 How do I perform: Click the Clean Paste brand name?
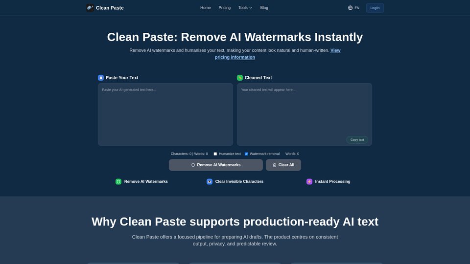click(x=110, y=8)
